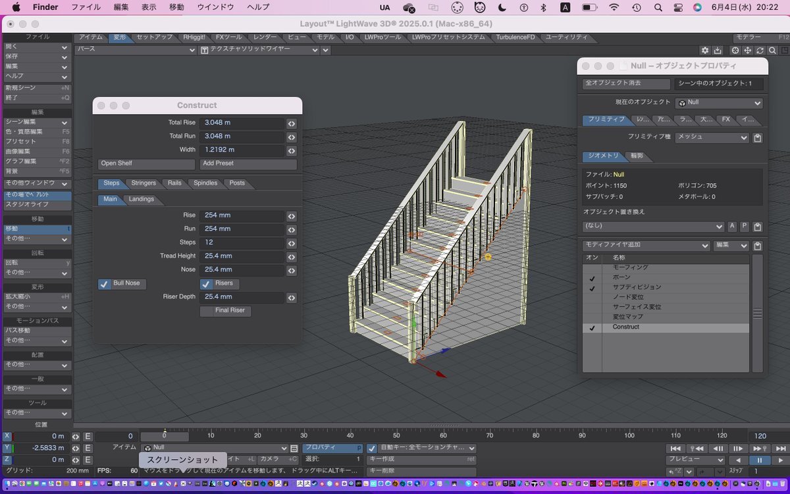Toggle Y axis lock button
The height and width of the screenshot is (494, 790).
pyautogui.click(x=7, y=448)
